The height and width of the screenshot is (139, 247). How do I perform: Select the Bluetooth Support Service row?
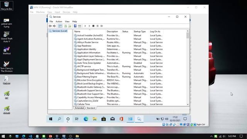point(118,91)
